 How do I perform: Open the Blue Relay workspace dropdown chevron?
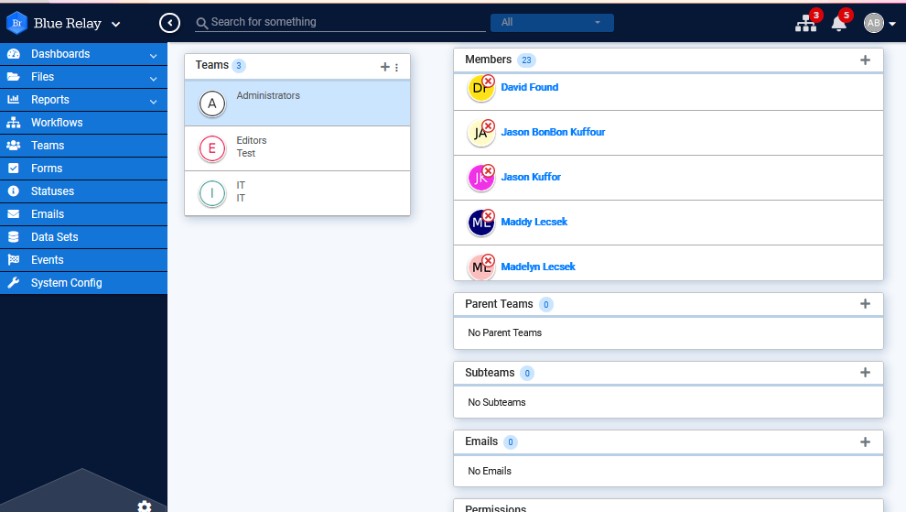tap(115, 25)
